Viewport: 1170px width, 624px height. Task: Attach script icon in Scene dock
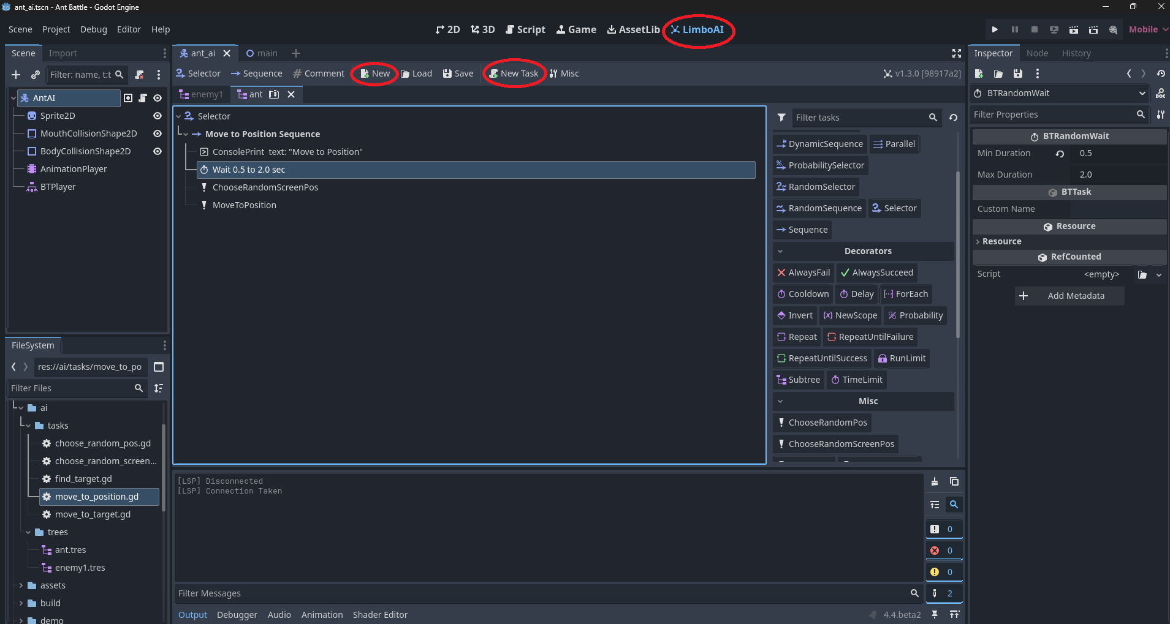coord(140,75)
